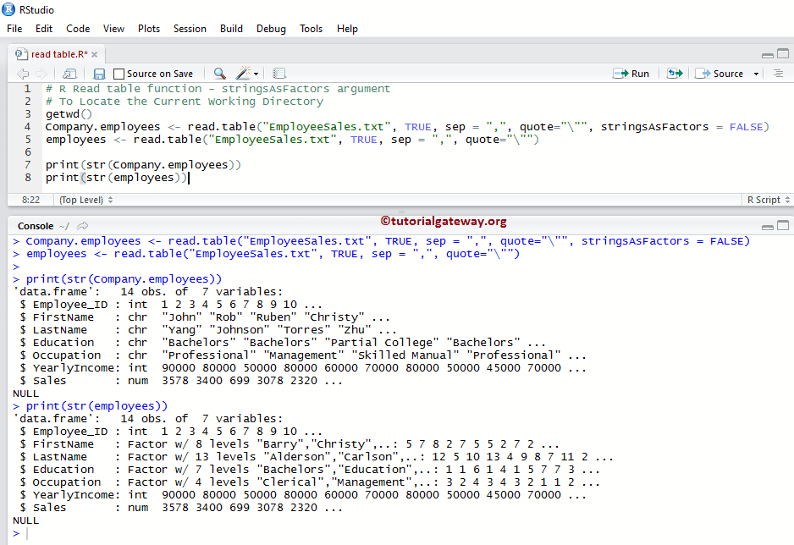The width and height of the screenshot is (794, 545).
Task: Open the Tools menu
Action: coord(311,29)
